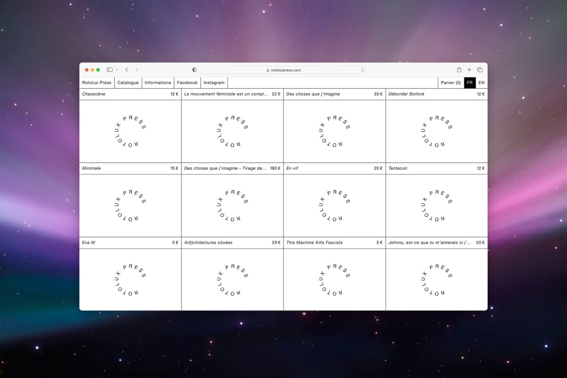Open the Informations menu item
The width and height of the screenshot is (567, 378).
click(x=158, y=83)
